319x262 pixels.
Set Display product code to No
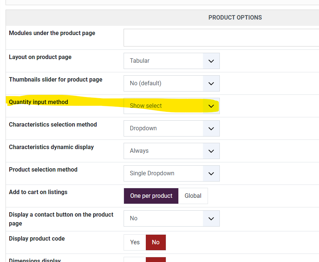click(156, 242)
